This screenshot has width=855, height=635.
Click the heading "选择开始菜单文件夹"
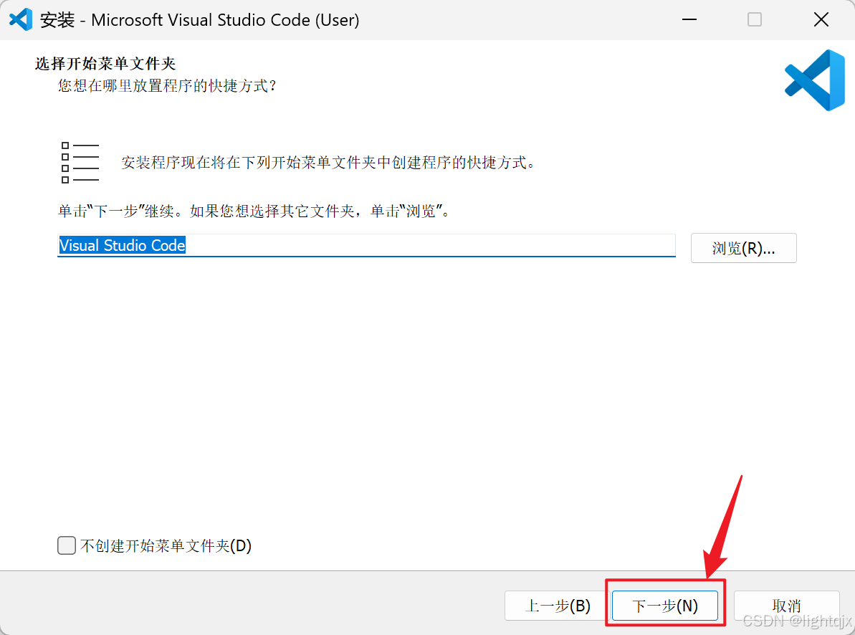click(x=105, y=64)
